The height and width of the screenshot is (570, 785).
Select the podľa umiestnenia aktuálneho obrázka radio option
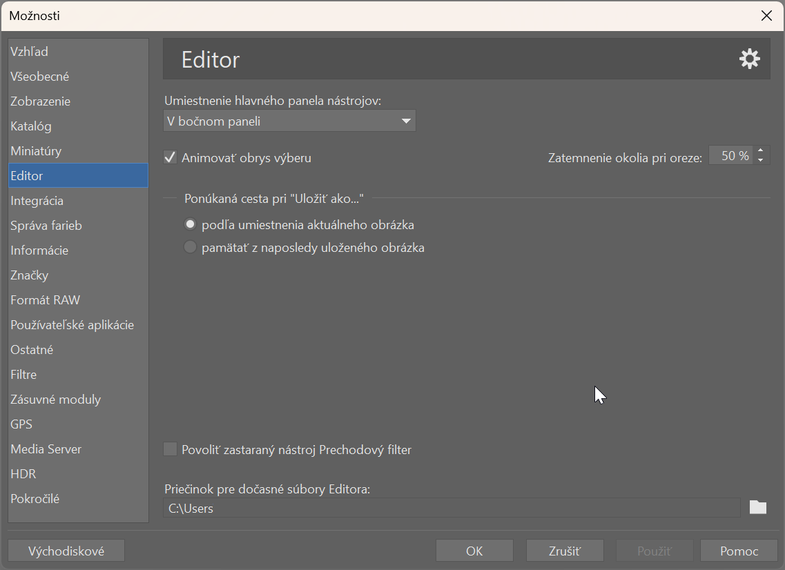click(x=191, y=224)
